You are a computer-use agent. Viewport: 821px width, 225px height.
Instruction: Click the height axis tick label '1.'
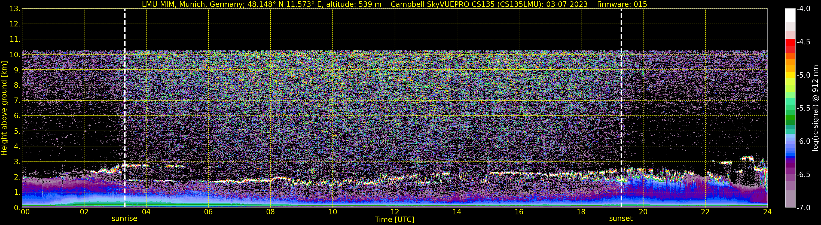tap(17, 193)
